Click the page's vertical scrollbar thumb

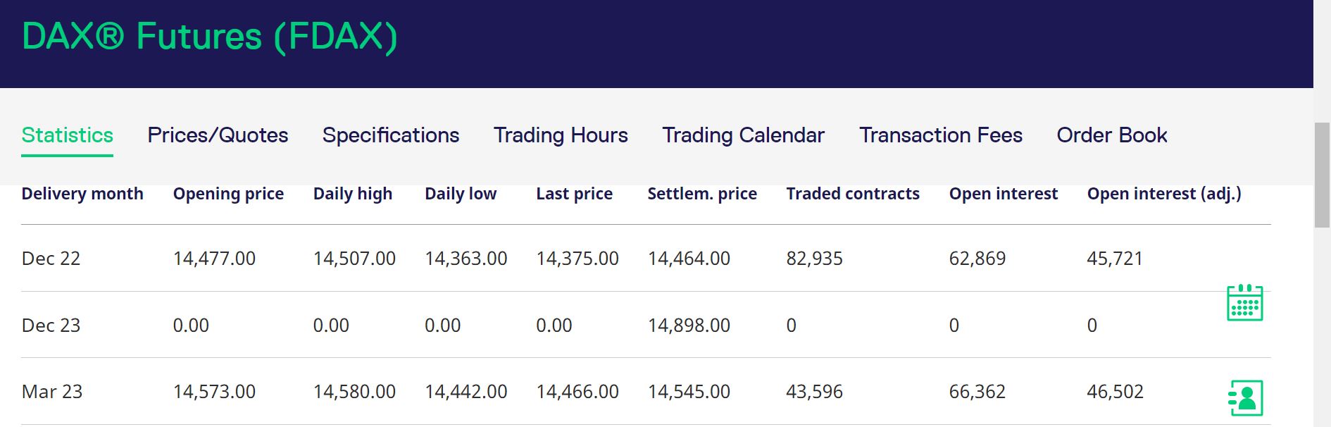[x=1322, y=175]
